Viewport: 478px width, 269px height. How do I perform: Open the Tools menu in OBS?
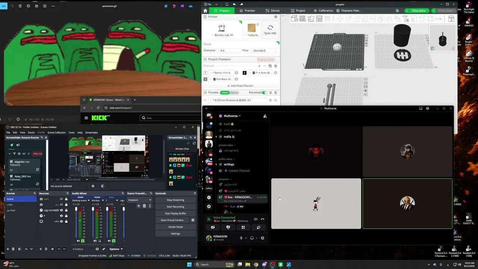tap(71, 133)
